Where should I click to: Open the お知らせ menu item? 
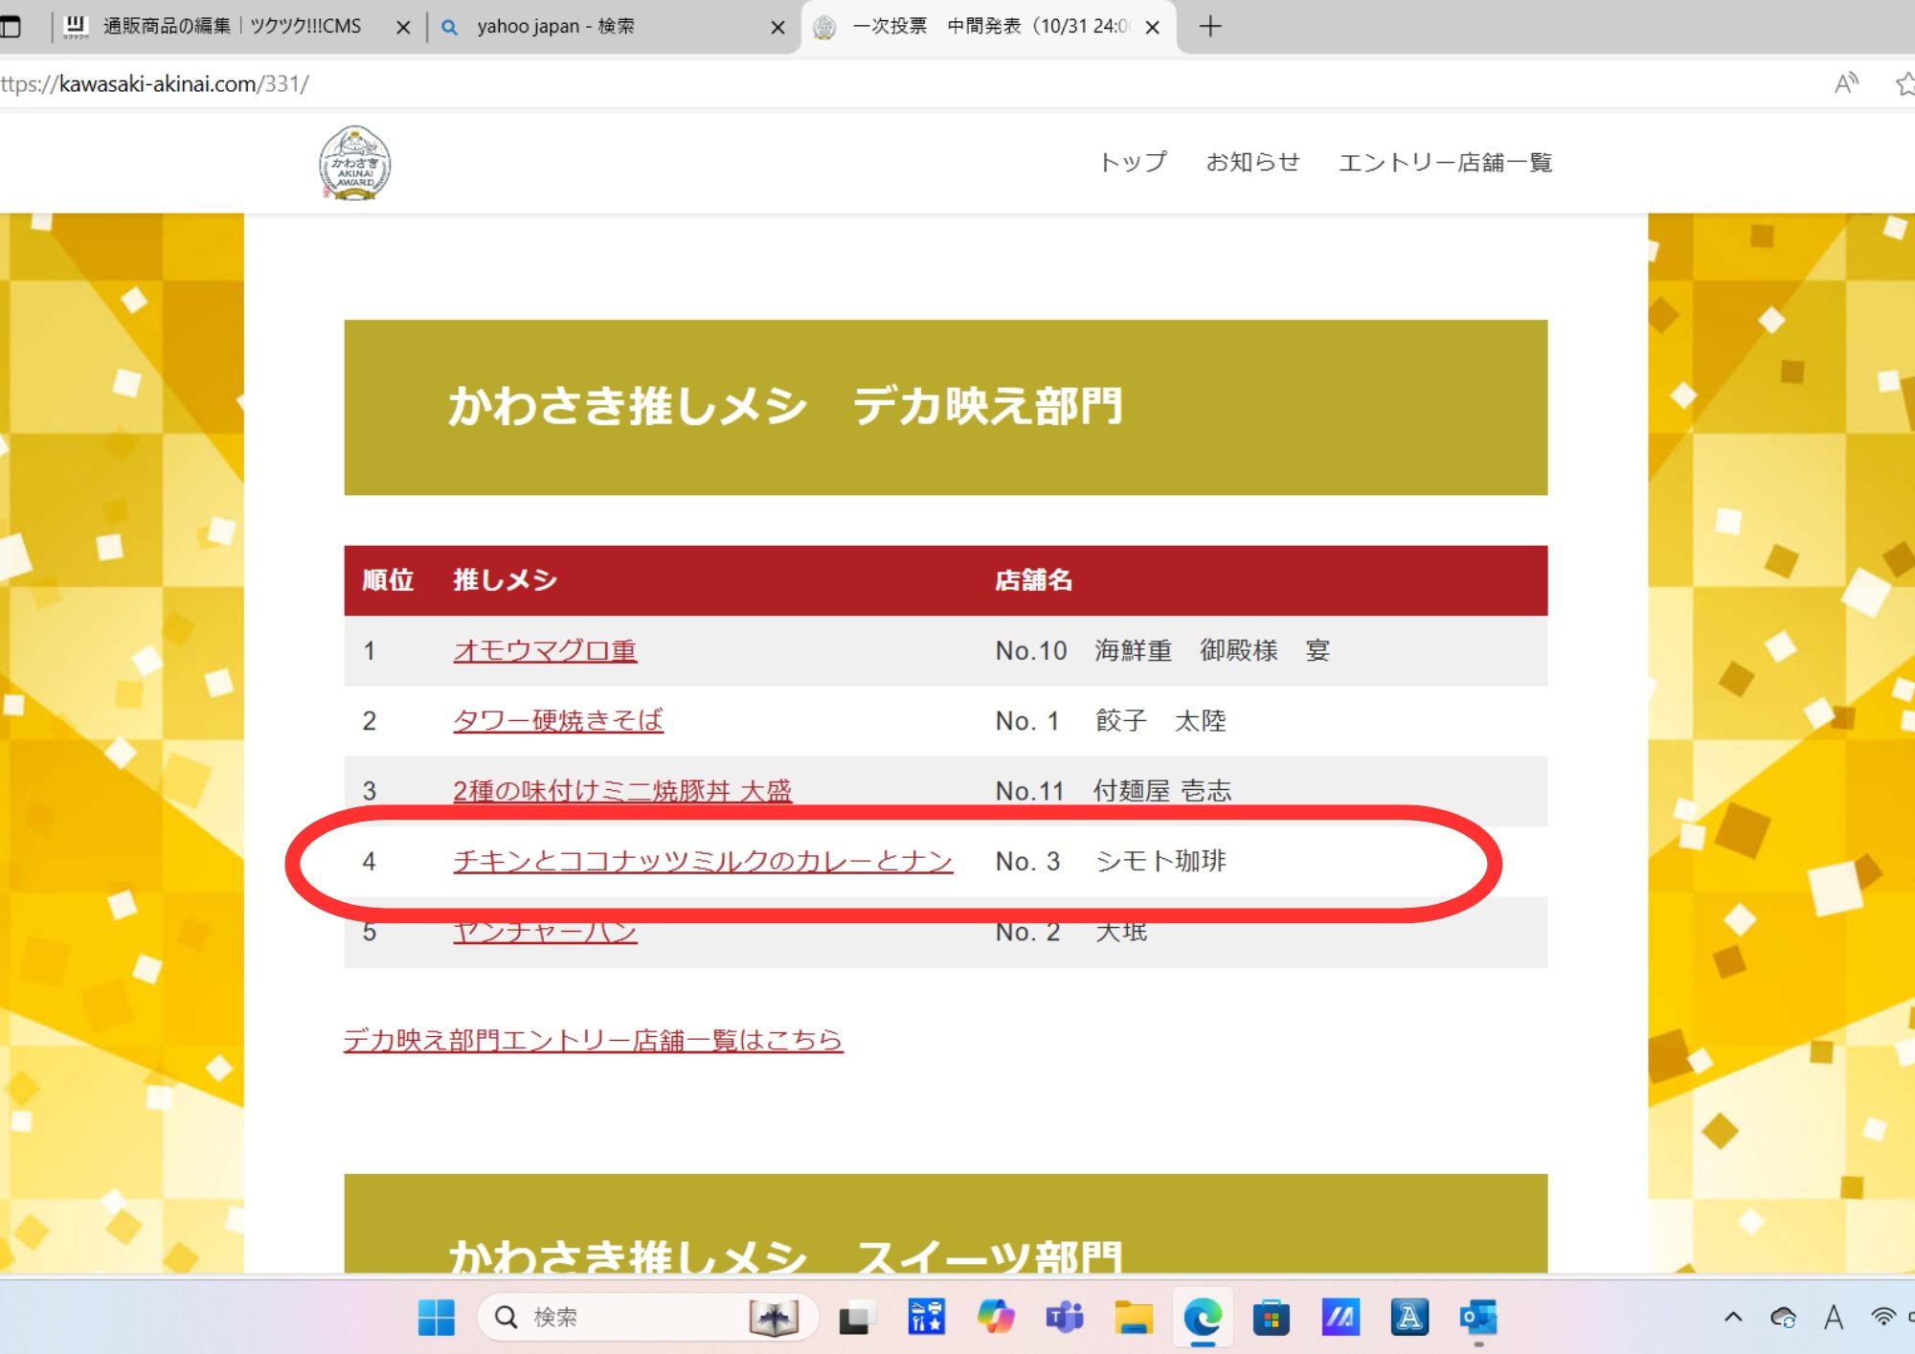(1252, 162)
